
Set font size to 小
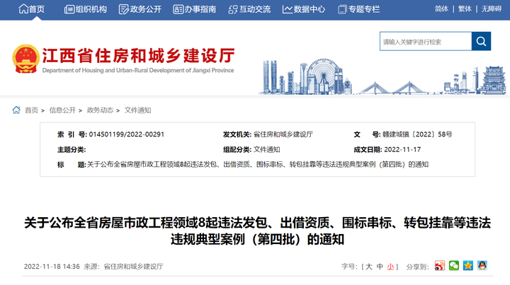(390, 267)
